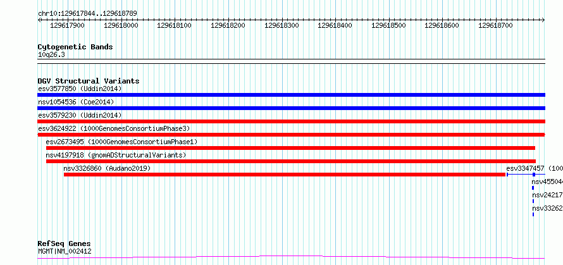
Task: Open the esv2673495 1000GenomesConsortiumPhase1 label
Action: coord(121,142)
